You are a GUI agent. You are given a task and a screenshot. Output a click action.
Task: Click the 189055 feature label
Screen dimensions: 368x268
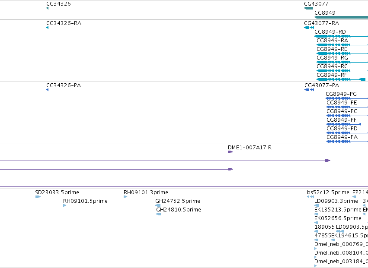pyautogui.click(x=325, y=227)
